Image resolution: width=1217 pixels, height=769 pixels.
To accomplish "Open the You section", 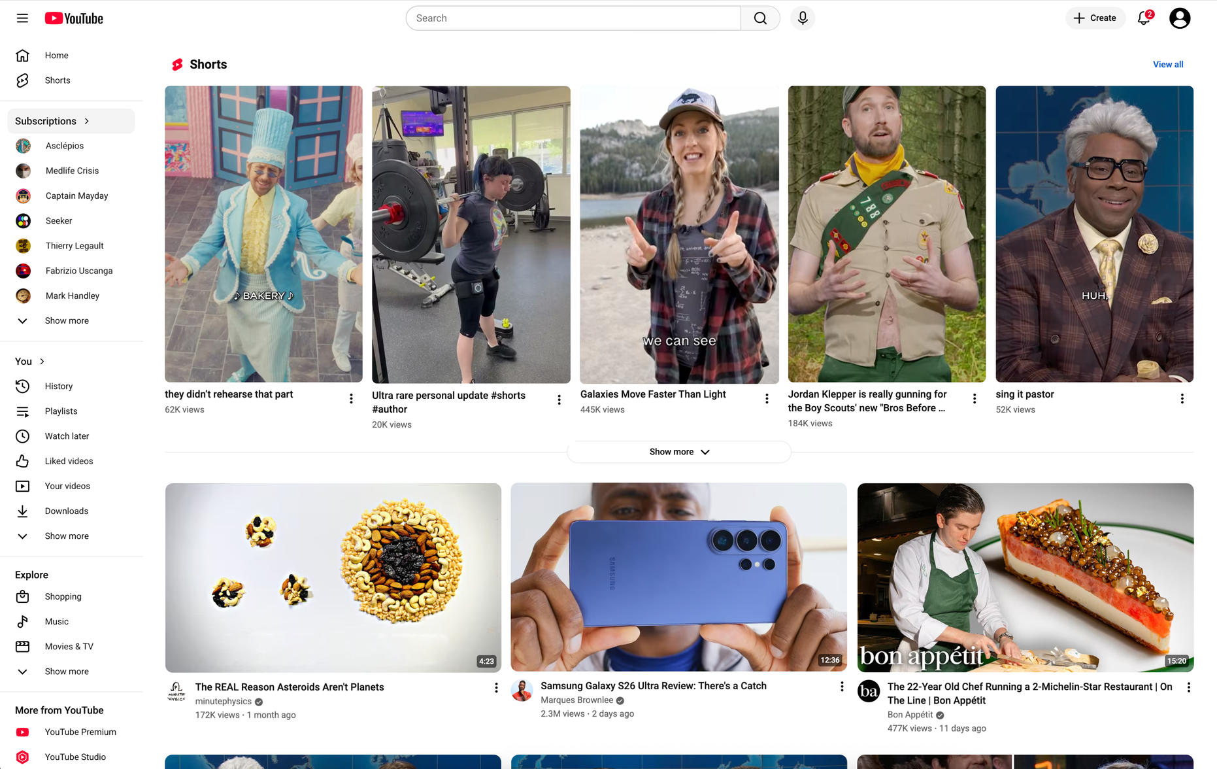I will click(x=30, y=362).
